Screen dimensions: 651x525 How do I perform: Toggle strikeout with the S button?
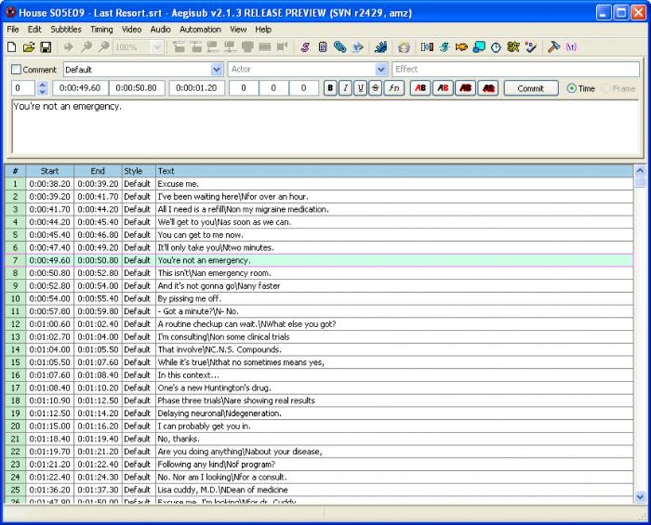coord(375,88)
